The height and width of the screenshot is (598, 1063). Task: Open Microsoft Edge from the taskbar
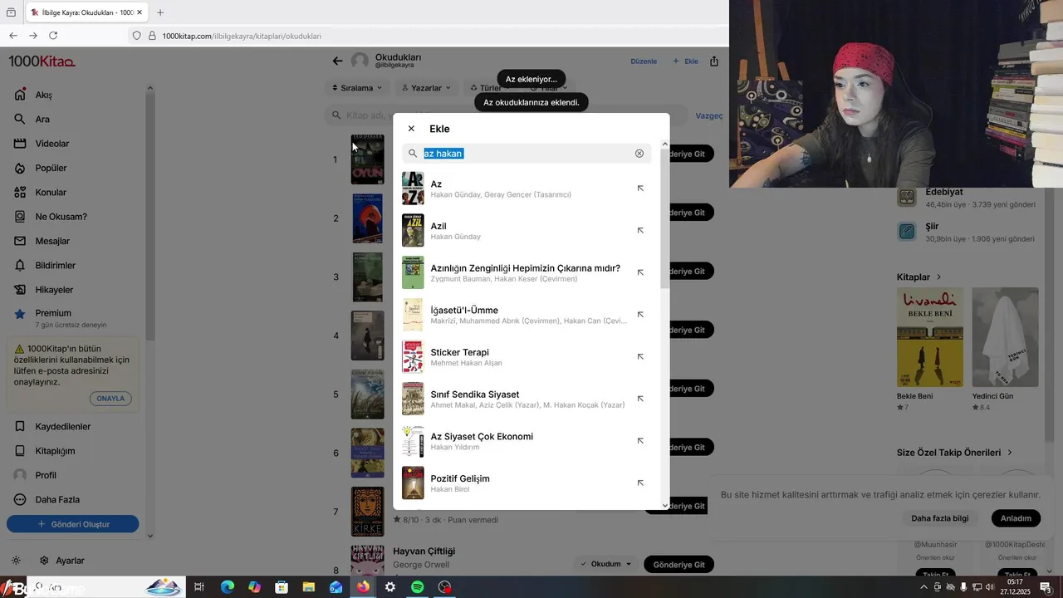tap(227, 587)
